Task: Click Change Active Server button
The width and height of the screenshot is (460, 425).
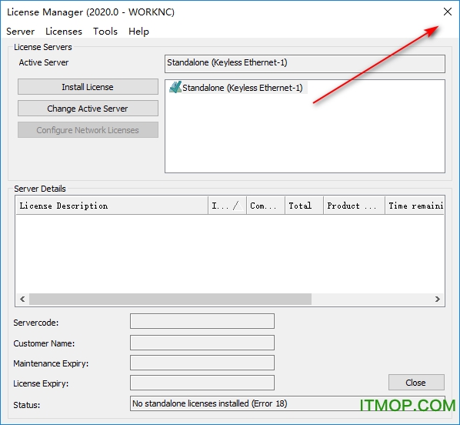Action: (x=88, y=109)
